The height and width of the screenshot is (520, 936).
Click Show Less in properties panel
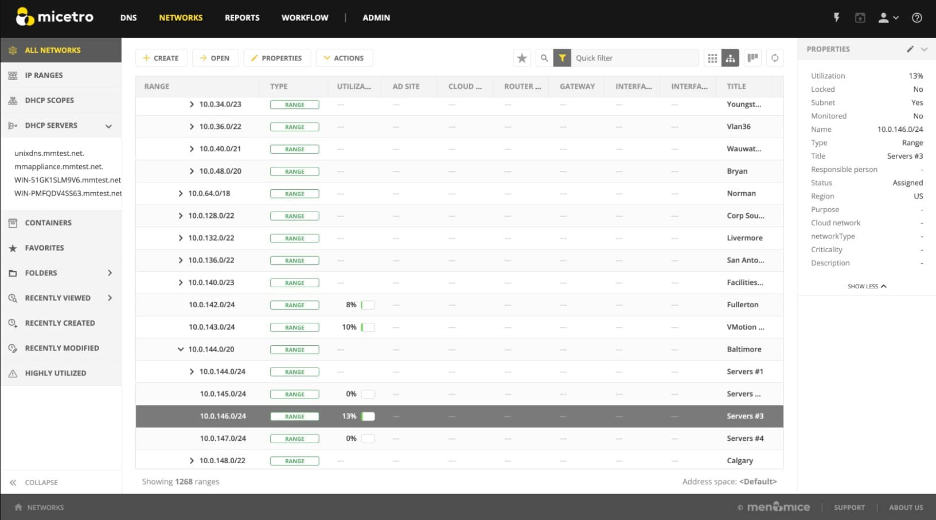click(x=867, y=286)
